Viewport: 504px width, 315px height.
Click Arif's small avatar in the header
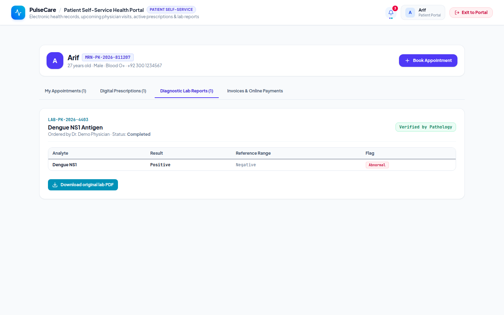coord(410,13)
